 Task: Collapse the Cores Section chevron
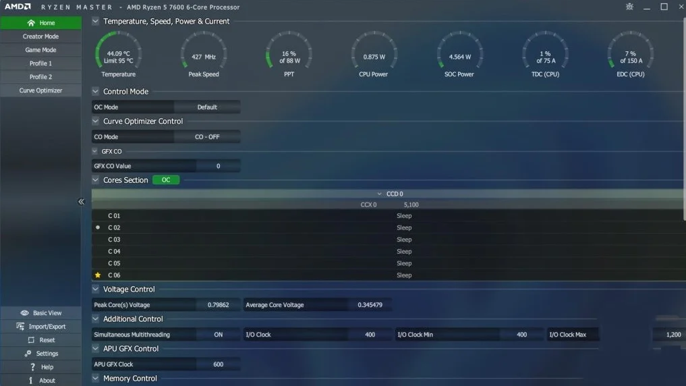pos(95,180)
